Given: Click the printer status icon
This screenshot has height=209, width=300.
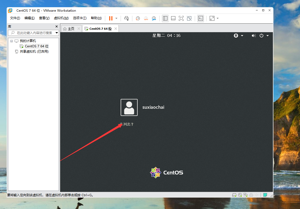Looking at the screenshot, I should coord(251,195).
